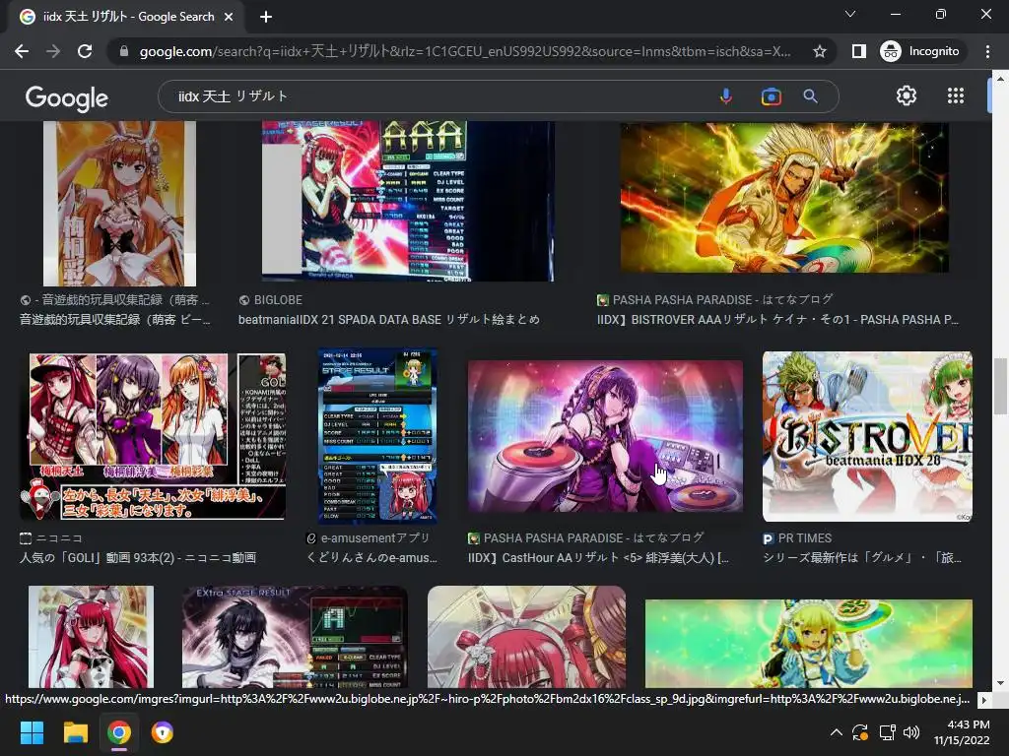The image size is (1009, 756).
Task: Click the address bar URL
Action: [465, 51]
